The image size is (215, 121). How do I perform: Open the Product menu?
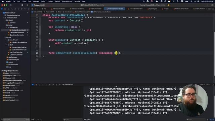click(x=50, y=1)
